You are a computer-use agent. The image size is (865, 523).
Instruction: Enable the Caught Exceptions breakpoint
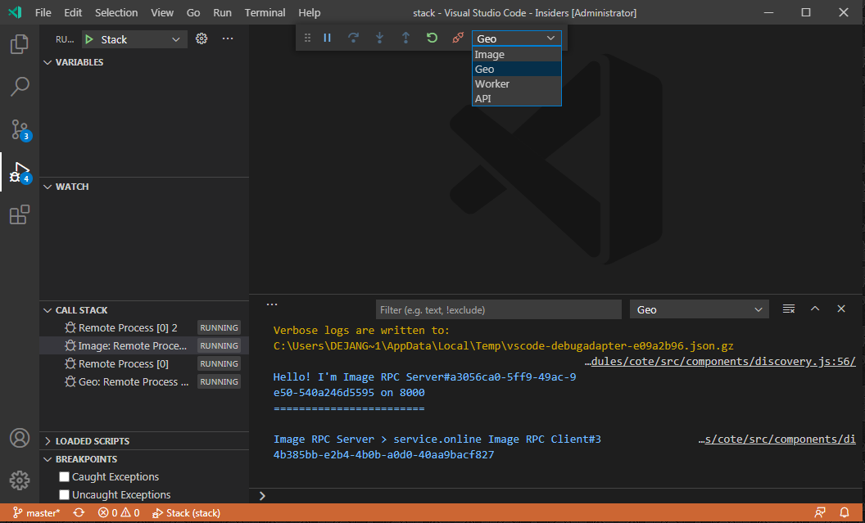tap(64, 476)
